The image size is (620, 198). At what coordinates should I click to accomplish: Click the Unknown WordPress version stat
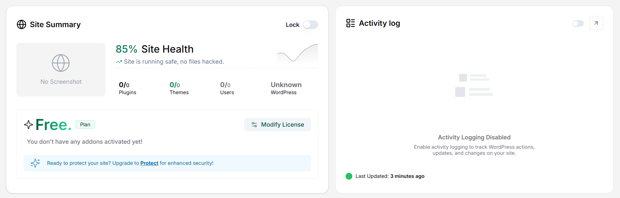coord(286,88)
